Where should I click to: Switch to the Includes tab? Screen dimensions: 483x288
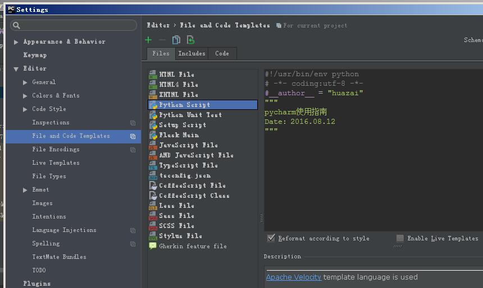pyautogui.click(x=192, y=53)
